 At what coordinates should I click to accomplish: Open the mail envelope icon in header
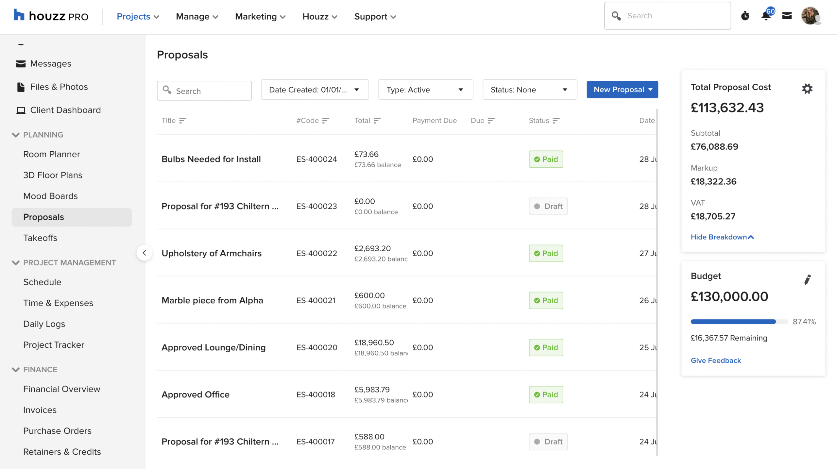pyautogui.click(x=787, y=16)
